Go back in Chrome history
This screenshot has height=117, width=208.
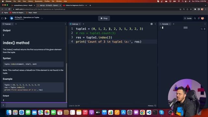pos(2,9)
